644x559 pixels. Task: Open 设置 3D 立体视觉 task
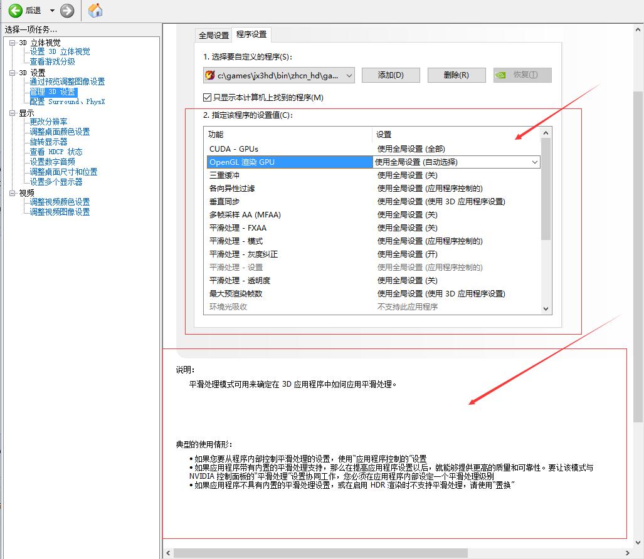[60, 52]
